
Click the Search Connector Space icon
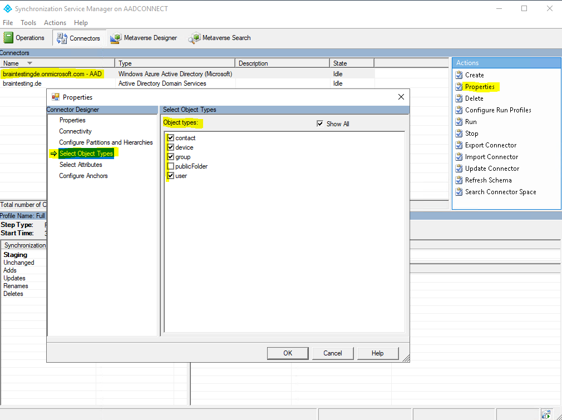459,192
